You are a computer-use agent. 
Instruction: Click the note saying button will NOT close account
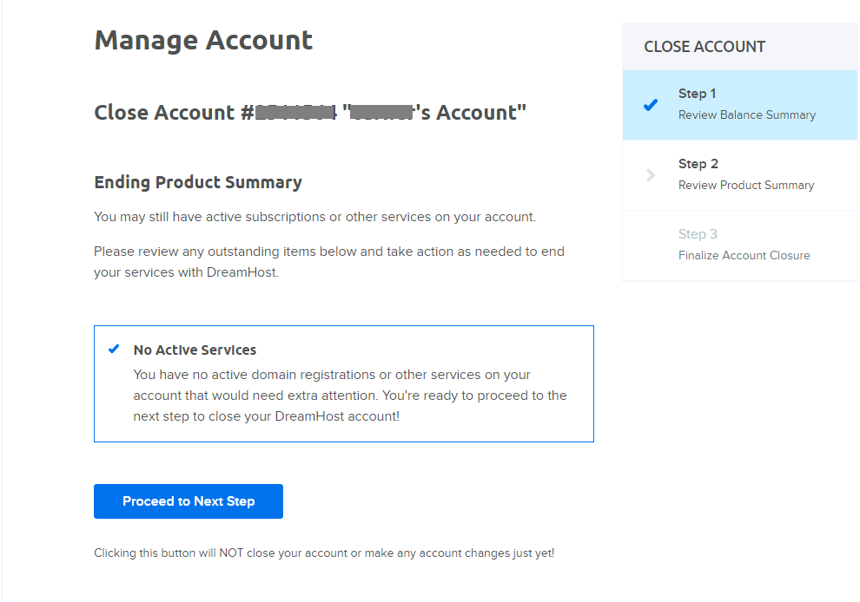[x=324, y=553]
